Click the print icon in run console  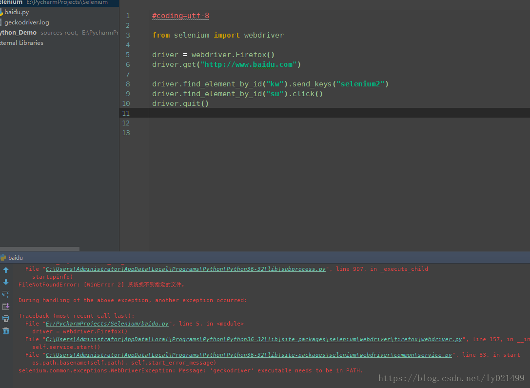[x=6, y=319]
